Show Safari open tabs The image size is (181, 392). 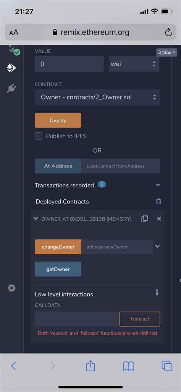coord(167,366)
